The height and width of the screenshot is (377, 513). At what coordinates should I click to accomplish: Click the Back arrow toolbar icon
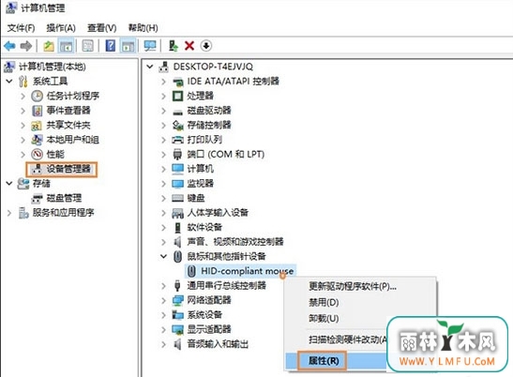pos(9,46)
